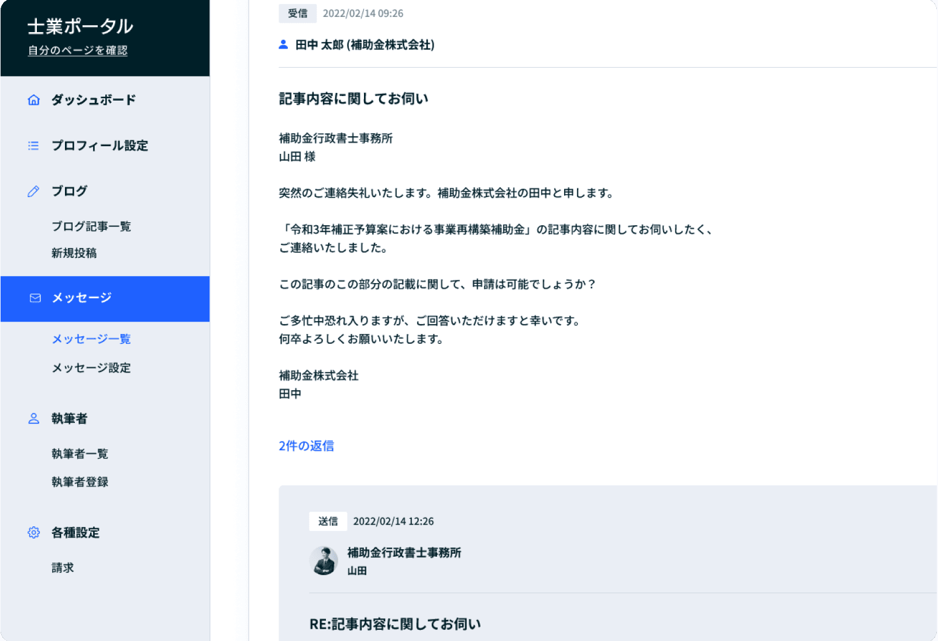The height and width of the screenshot is (641, 938).
Task: Click the 自分のページを確認 link
Action: (x=77, y=50)
